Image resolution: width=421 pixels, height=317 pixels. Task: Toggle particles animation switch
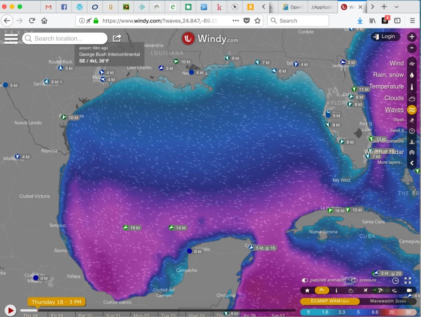pos(305,280)
